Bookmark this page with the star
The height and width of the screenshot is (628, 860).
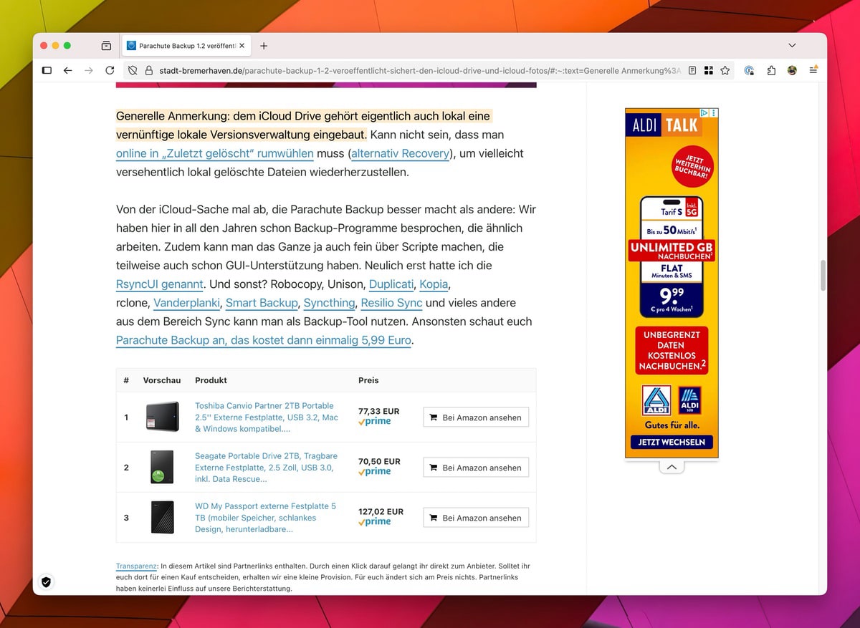pyautogui.click(x=725, y=70)
